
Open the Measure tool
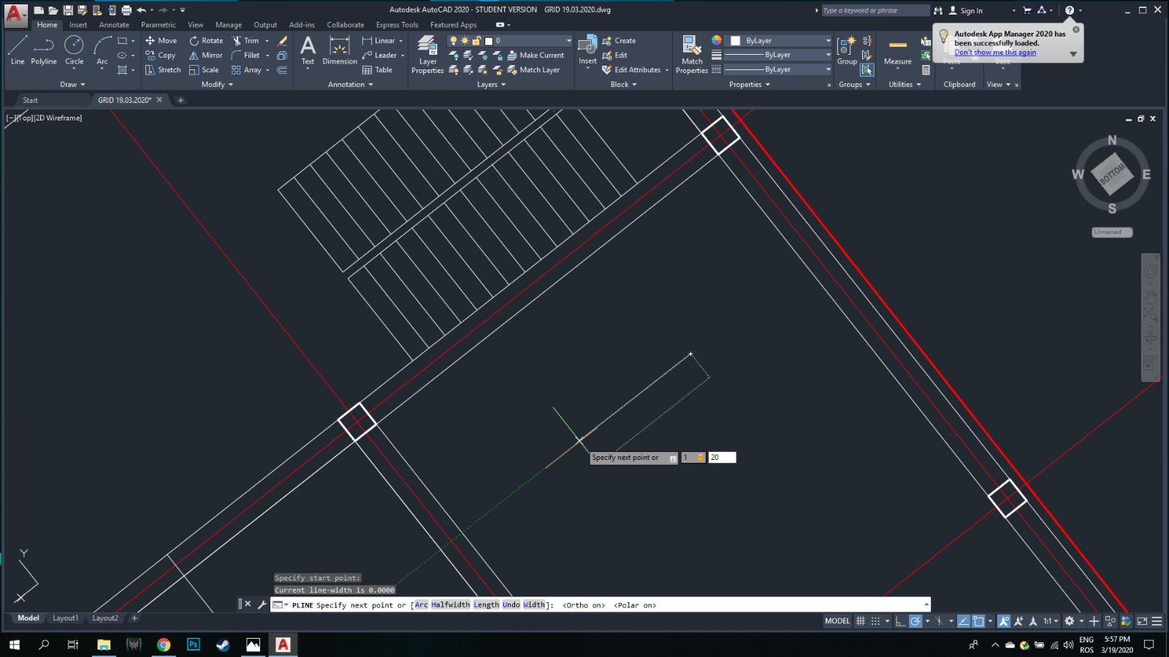point(896,51)
